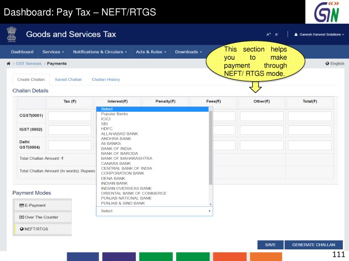
Task: Click the CGST(0001) Total input field
Action: [310, 116]
